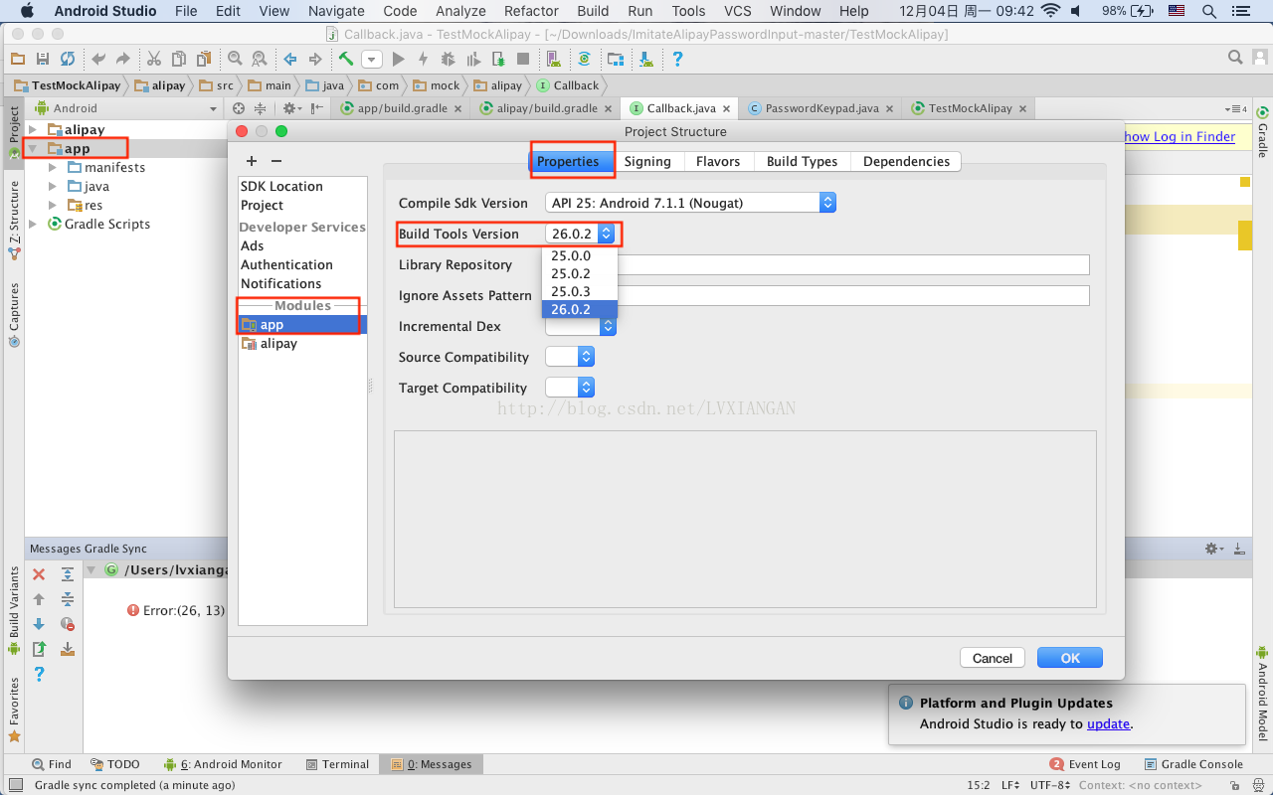The height and width of the screenshot is (795, 1273).
Task: Click the Forward navigation arrow
Action: 314,59
